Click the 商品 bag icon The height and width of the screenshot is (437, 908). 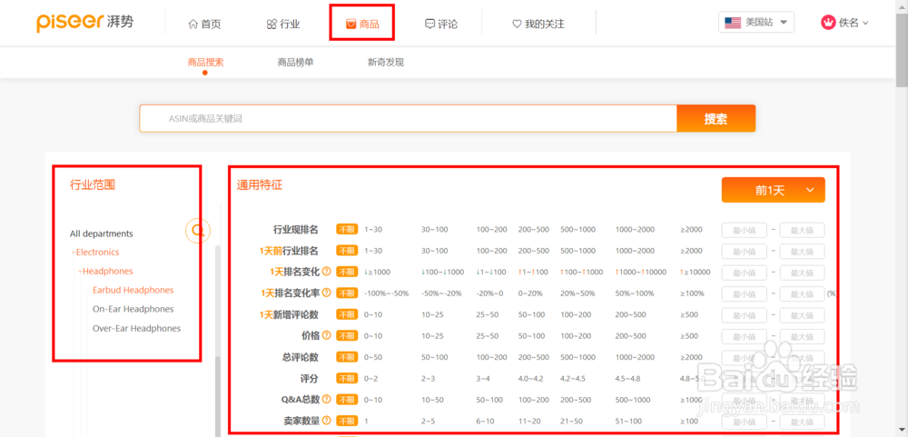350,24
